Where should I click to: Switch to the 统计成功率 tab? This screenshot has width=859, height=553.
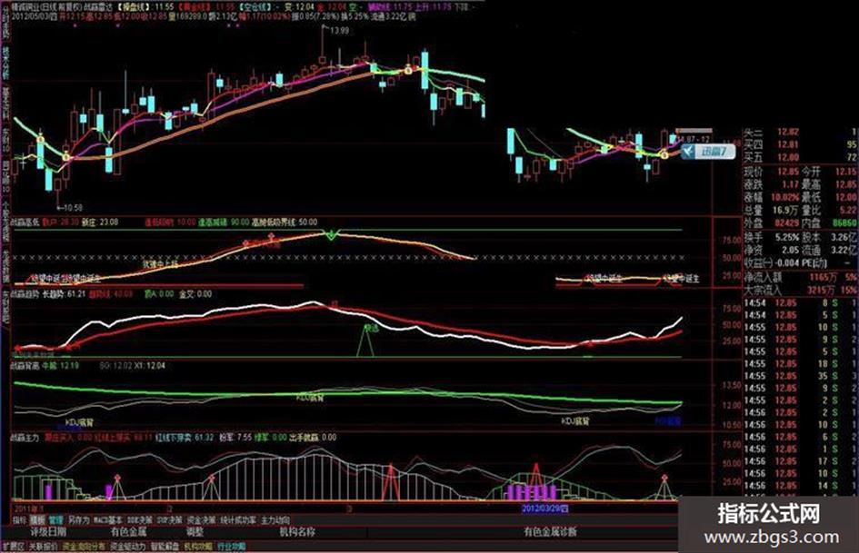tap(238, 520)
